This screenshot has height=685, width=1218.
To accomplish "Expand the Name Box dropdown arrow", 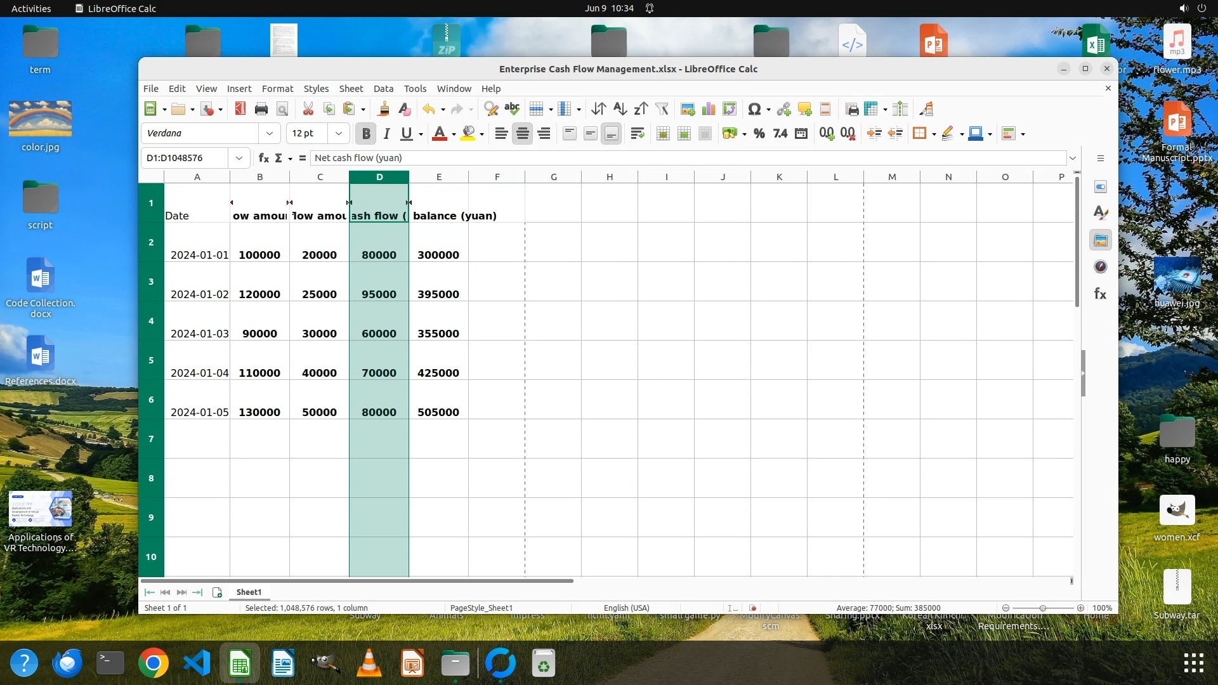I will click(x=239, y=158).
